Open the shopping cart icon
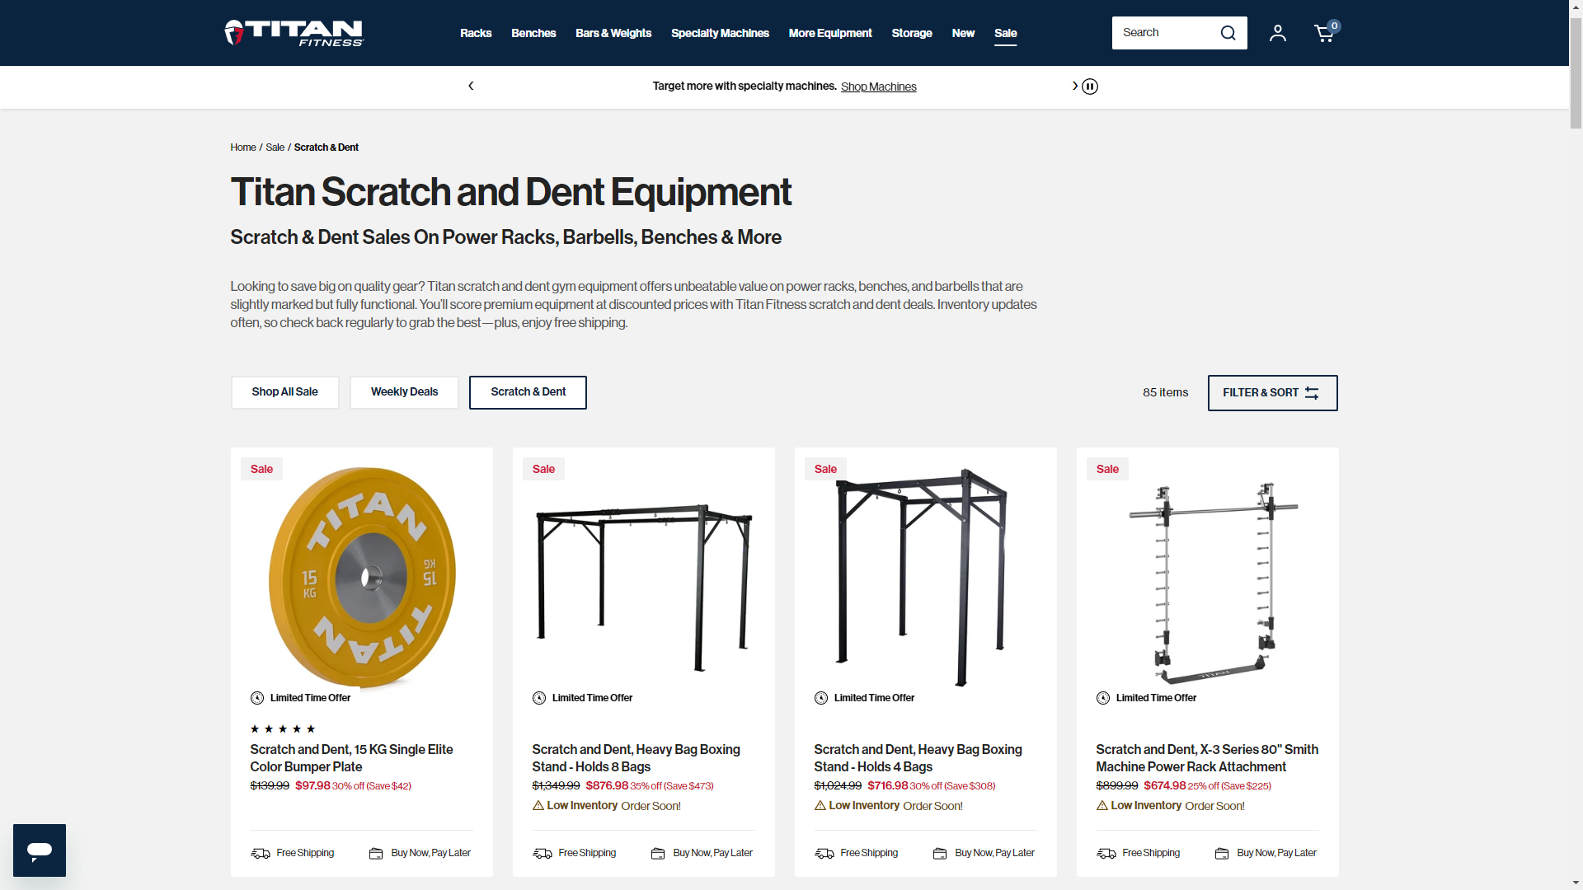 click(x=1324, y=33)
